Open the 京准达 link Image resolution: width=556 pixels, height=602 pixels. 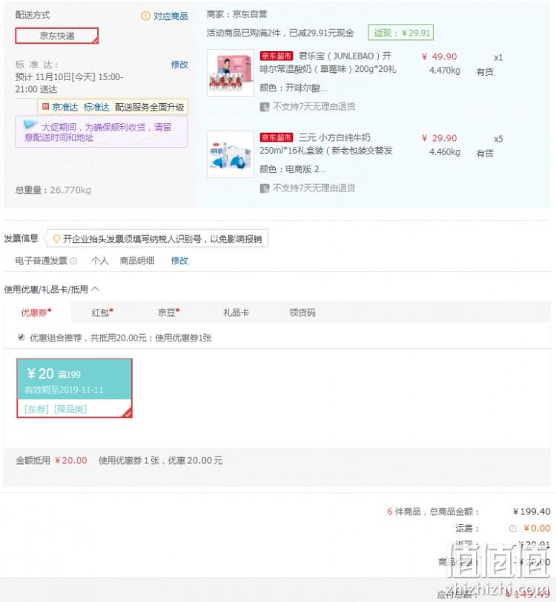[64, 107]
